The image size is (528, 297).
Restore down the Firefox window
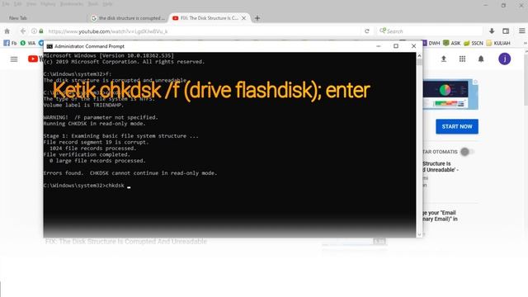(x=503, y=5)
